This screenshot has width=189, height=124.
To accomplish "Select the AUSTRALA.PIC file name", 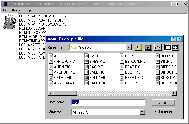I will tap(66, 83).
